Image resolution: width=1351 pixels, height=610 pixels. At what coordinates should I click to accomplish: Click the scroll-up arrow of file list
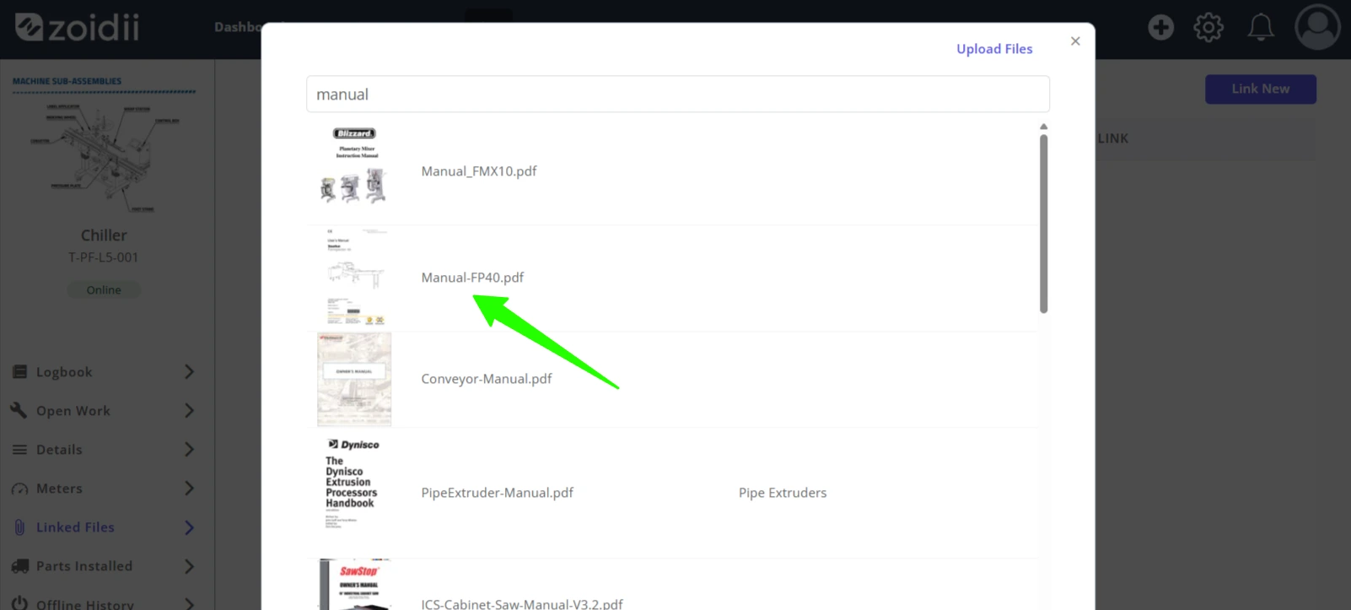1043,127
